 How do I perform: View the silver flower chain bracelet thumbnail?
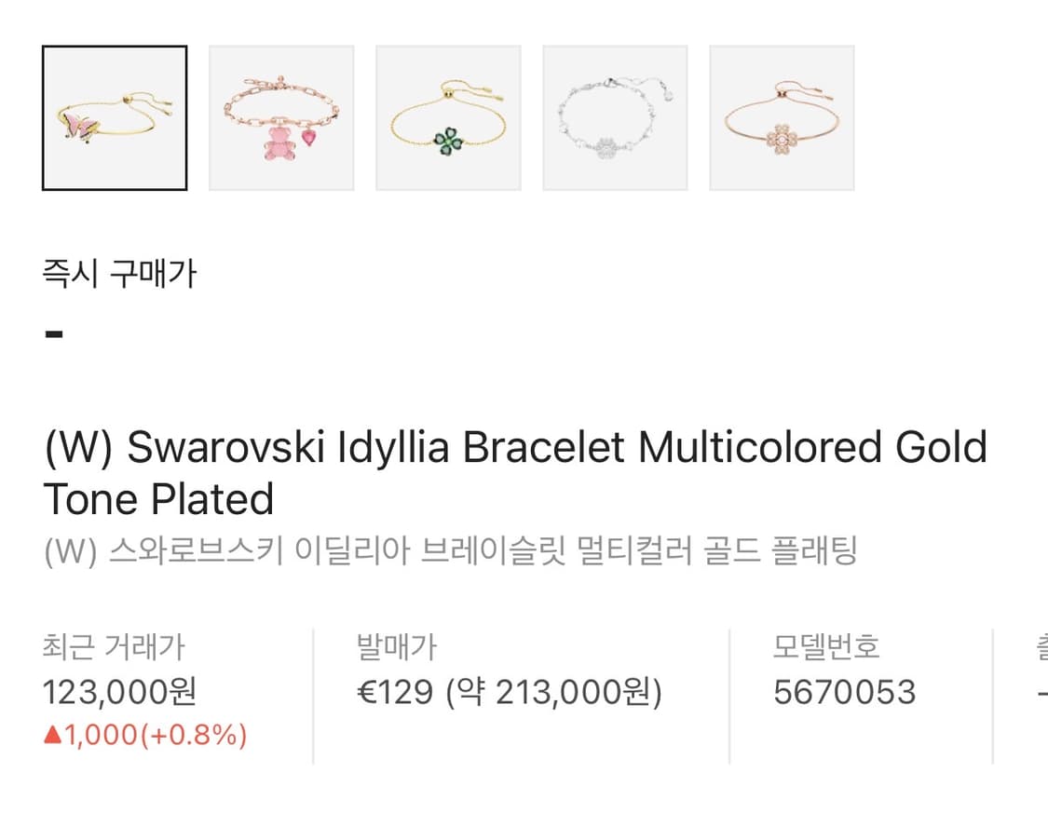click(x=615, y=118)
